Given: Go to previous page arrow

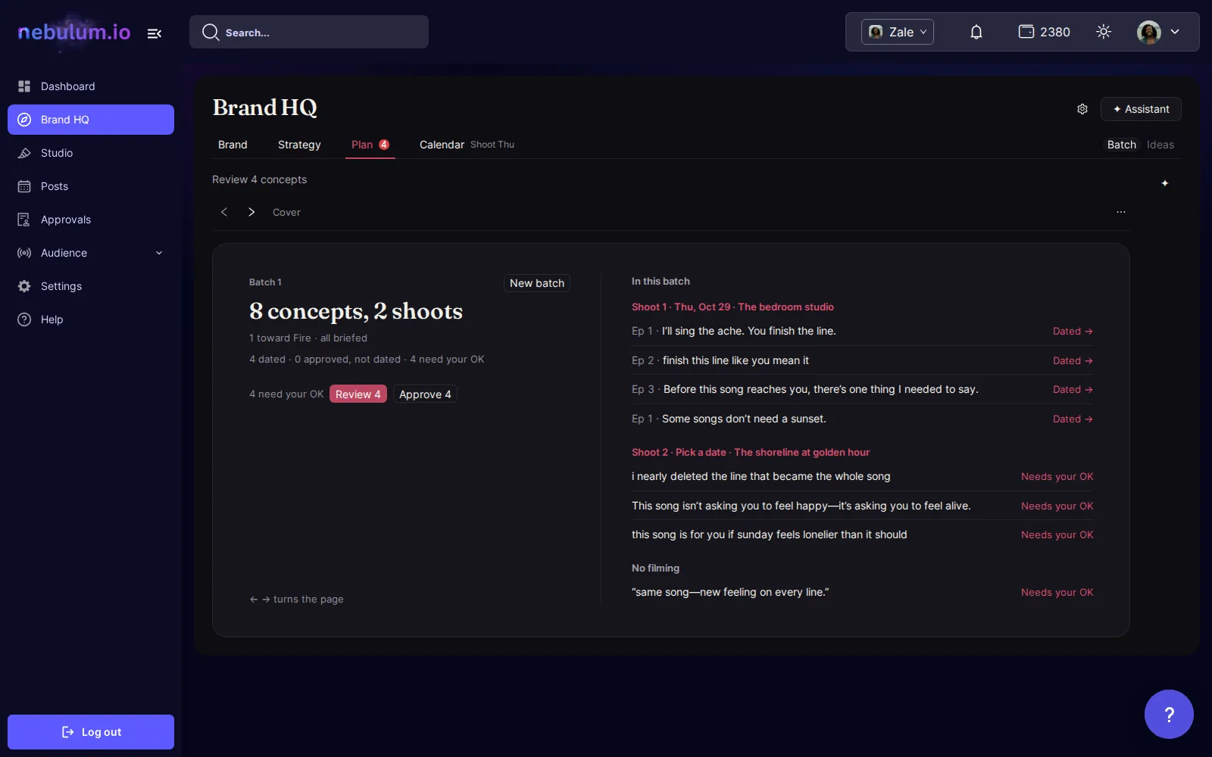Looking at the screenshot, I should tap(224, 212).
